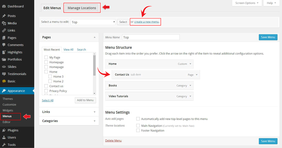This screenshot has height=148, width=282.
Task: Click the Menu Name input field
Action: point(151,37)
